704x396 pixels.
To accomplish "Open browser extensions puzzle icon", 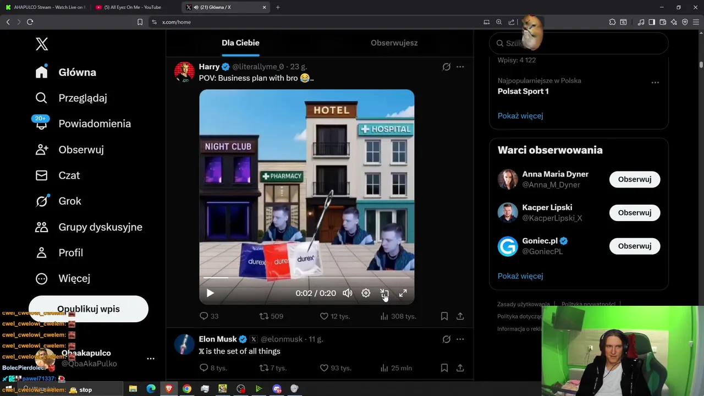I will pyautogui.click(x=612, y=22).
